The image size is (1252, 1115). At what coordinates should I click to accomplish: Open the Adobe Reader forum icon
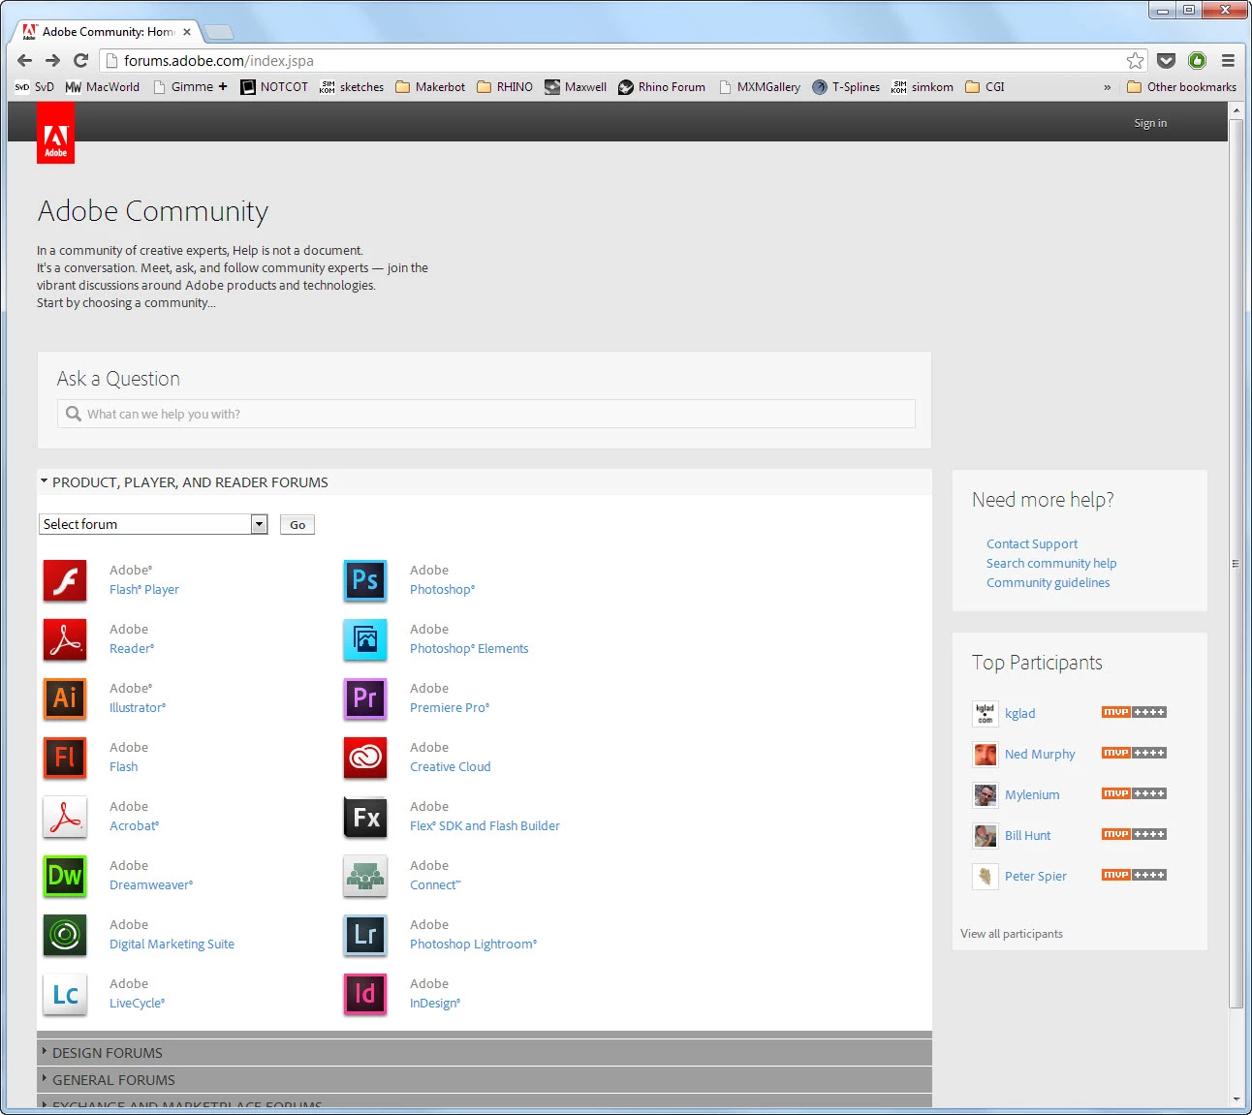point(65,639)
